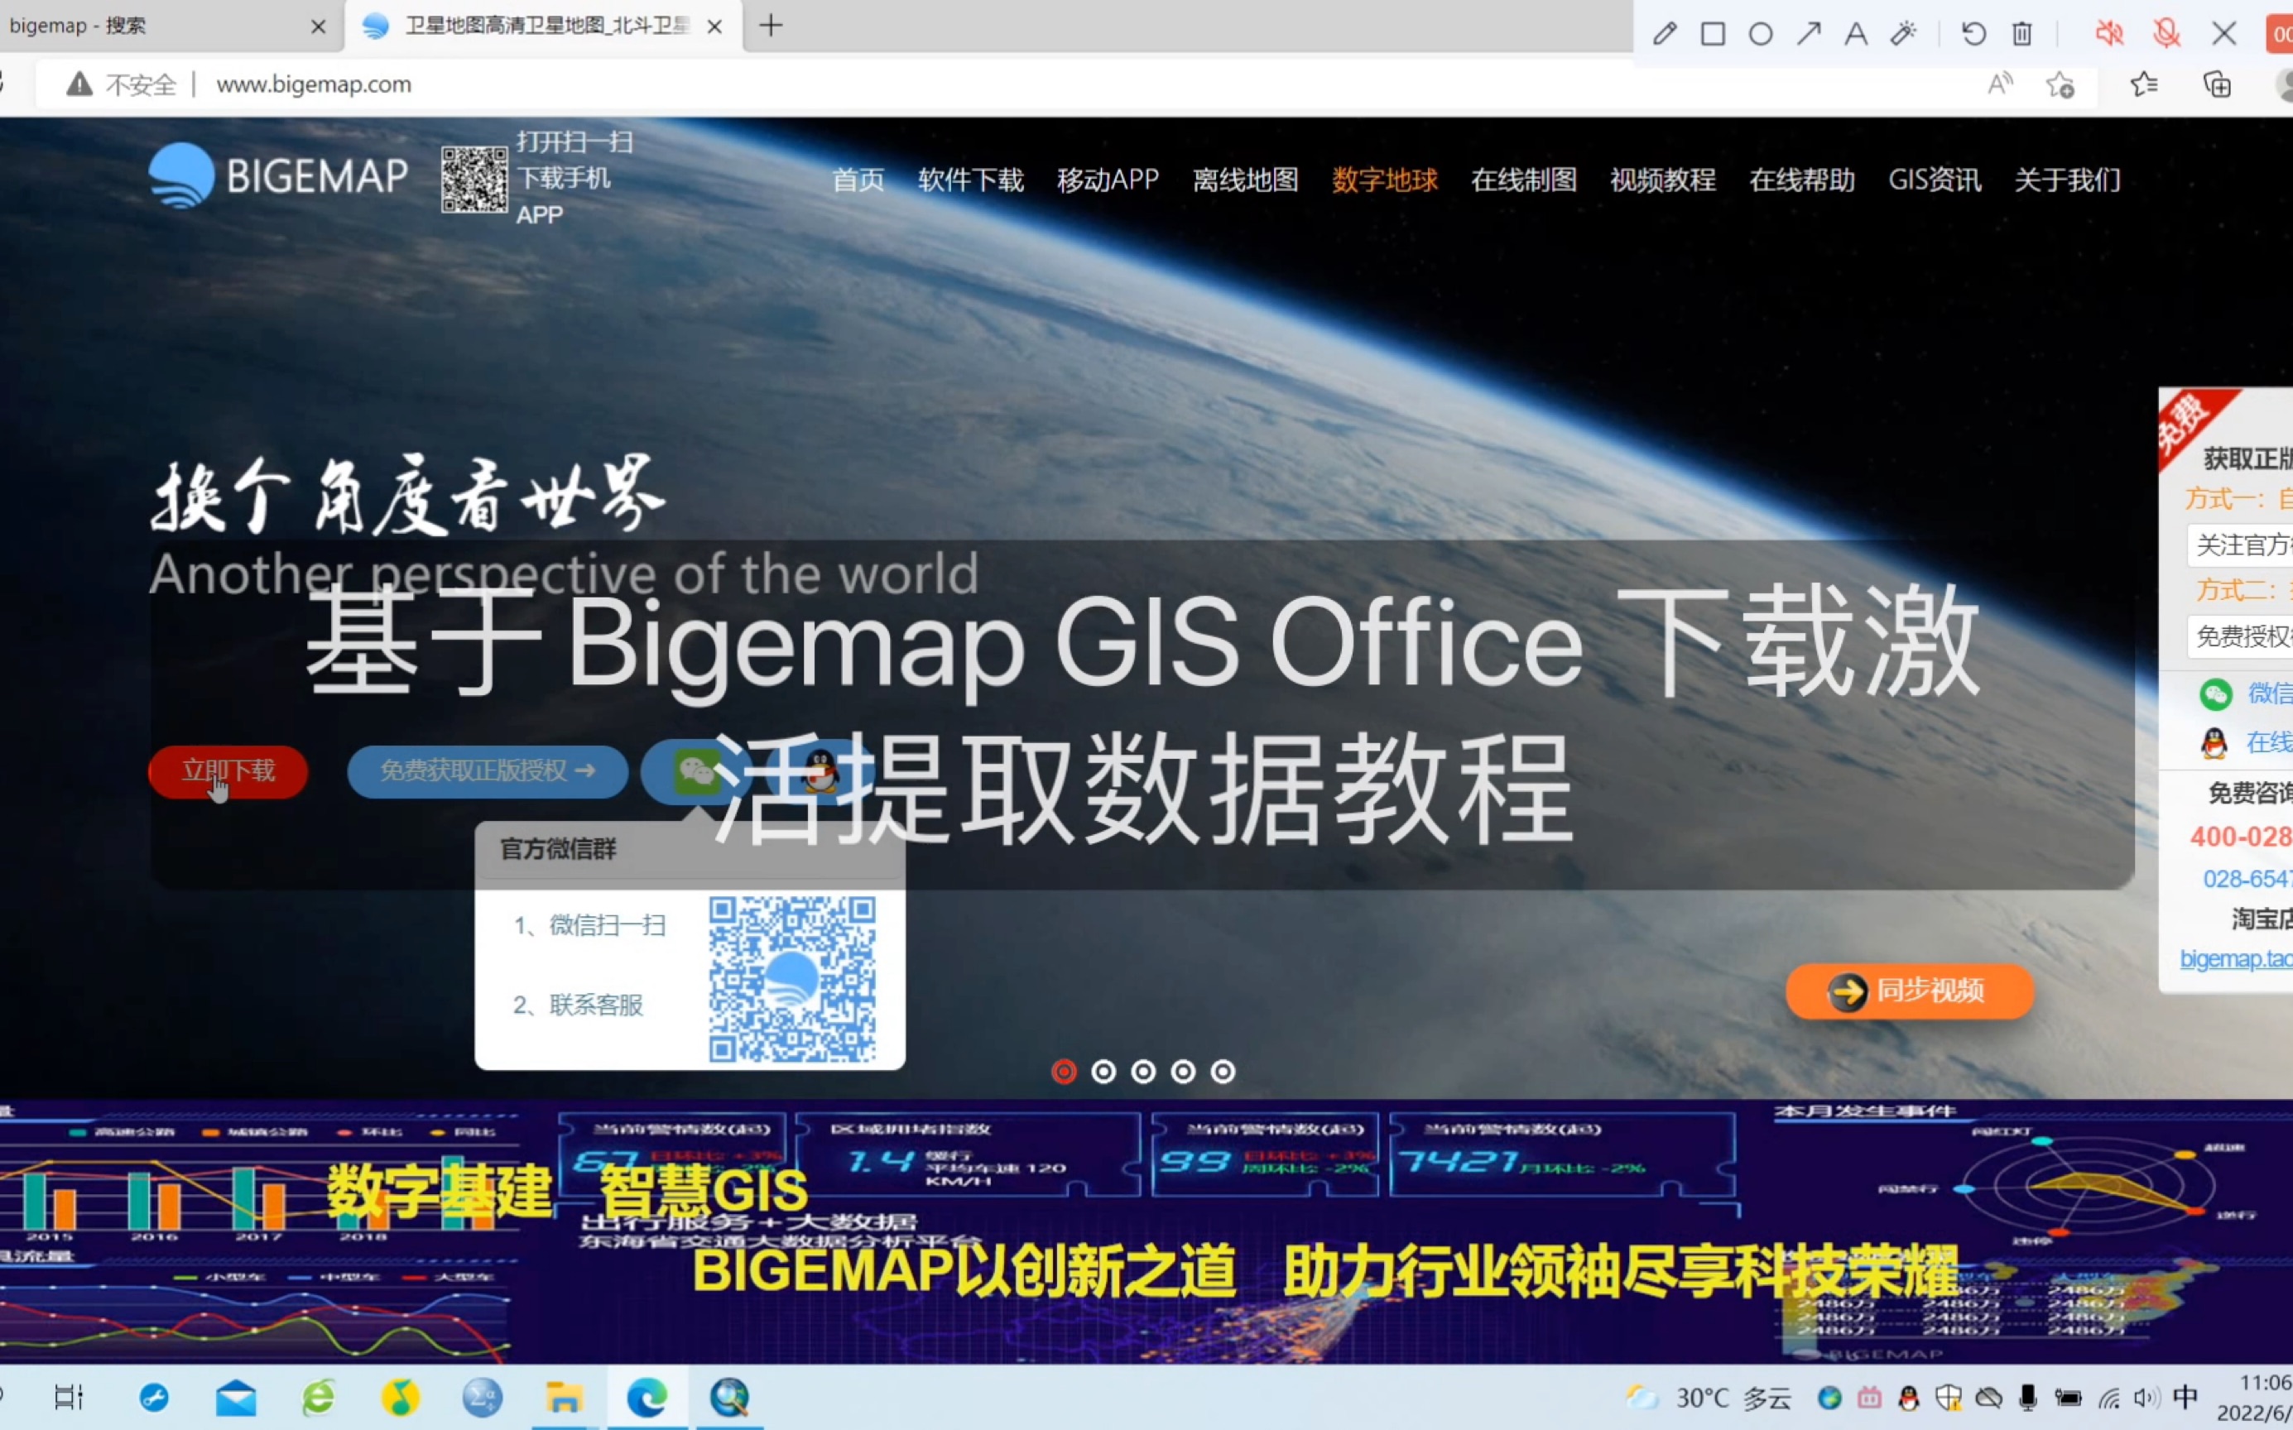Open the 首页 menu item
The width and height of the screenshot is (2293, 1430).
pos(858,180)
